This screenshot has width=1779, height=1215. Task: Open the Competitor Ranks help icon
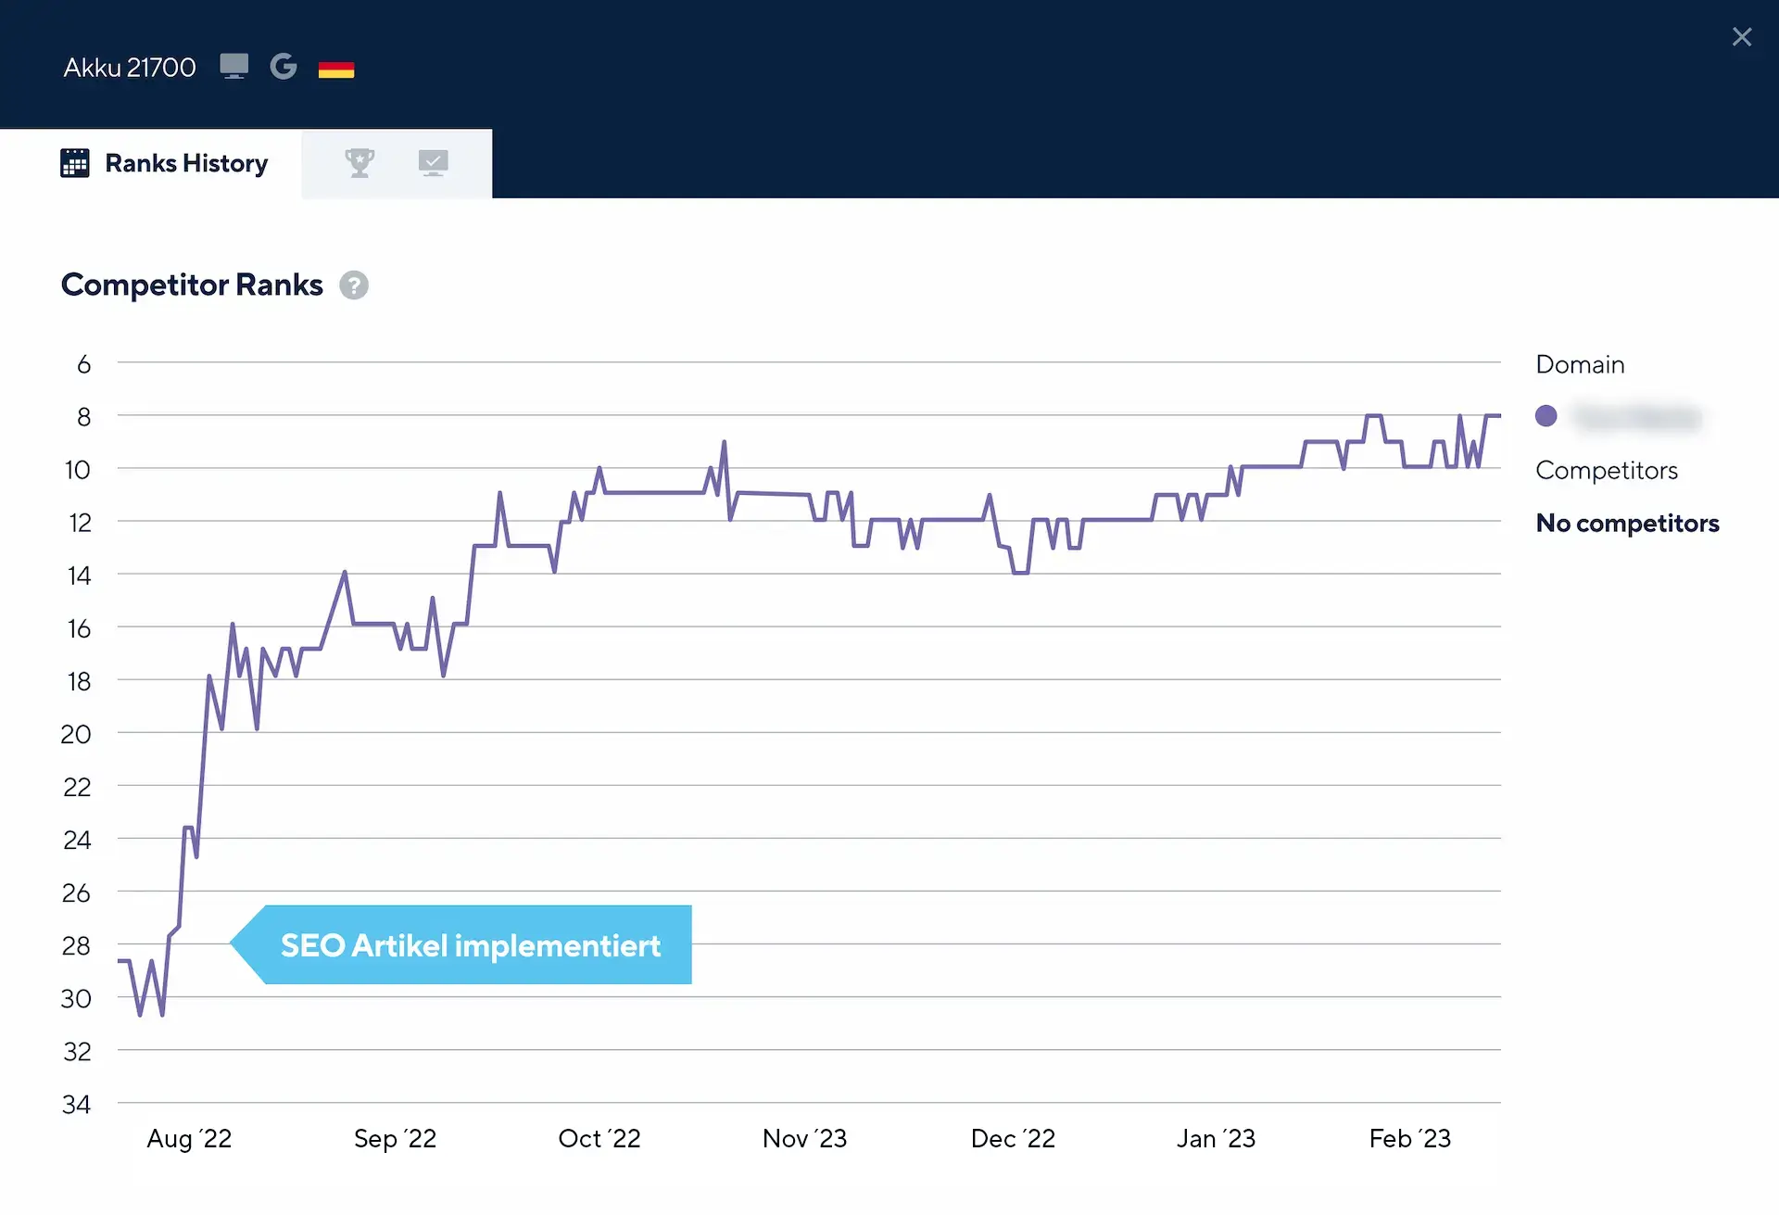point(354,285)
